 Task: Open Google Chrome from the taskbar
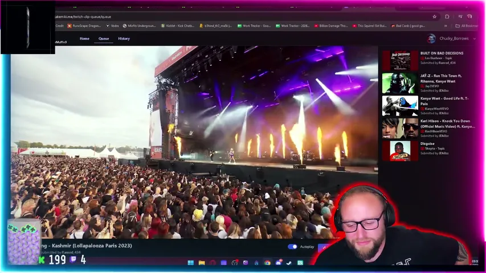[267, 263]
